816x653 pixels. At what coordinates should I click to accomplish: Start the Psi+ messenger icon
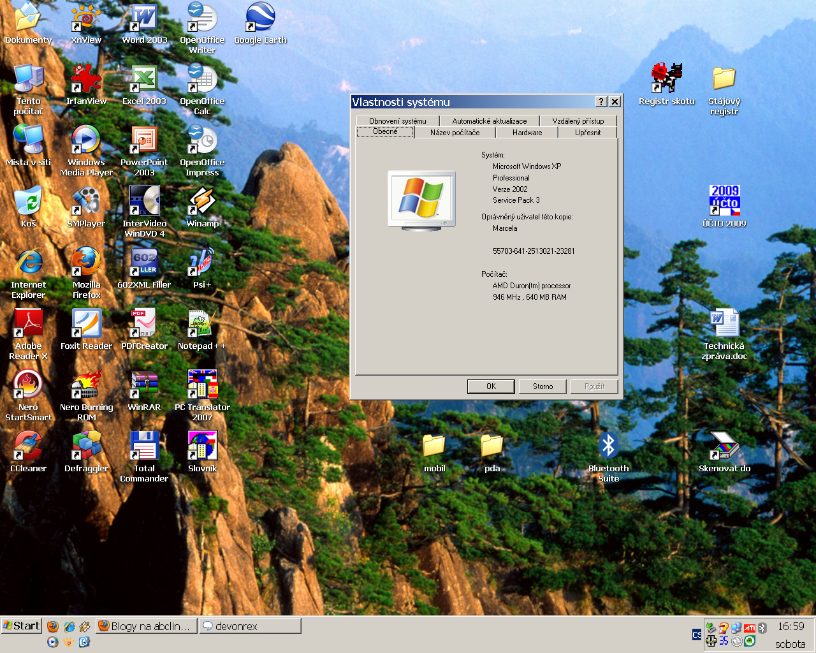[202, 268]
